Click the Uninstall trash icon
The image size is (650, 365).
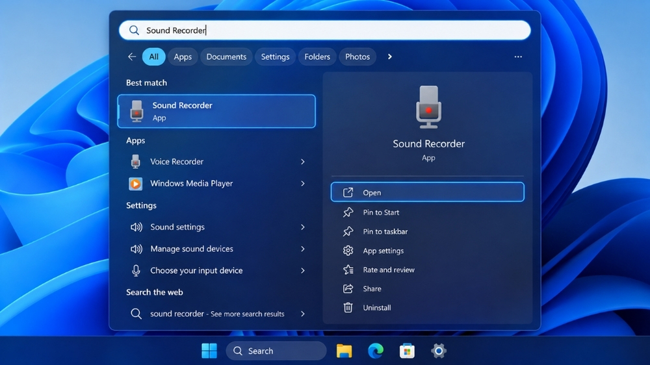[348, 307]
